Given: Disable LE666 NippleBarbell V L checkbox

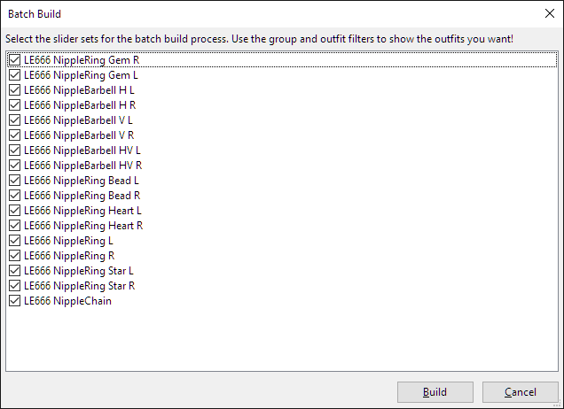Looking at the screenshot, I should click(14, 120).
